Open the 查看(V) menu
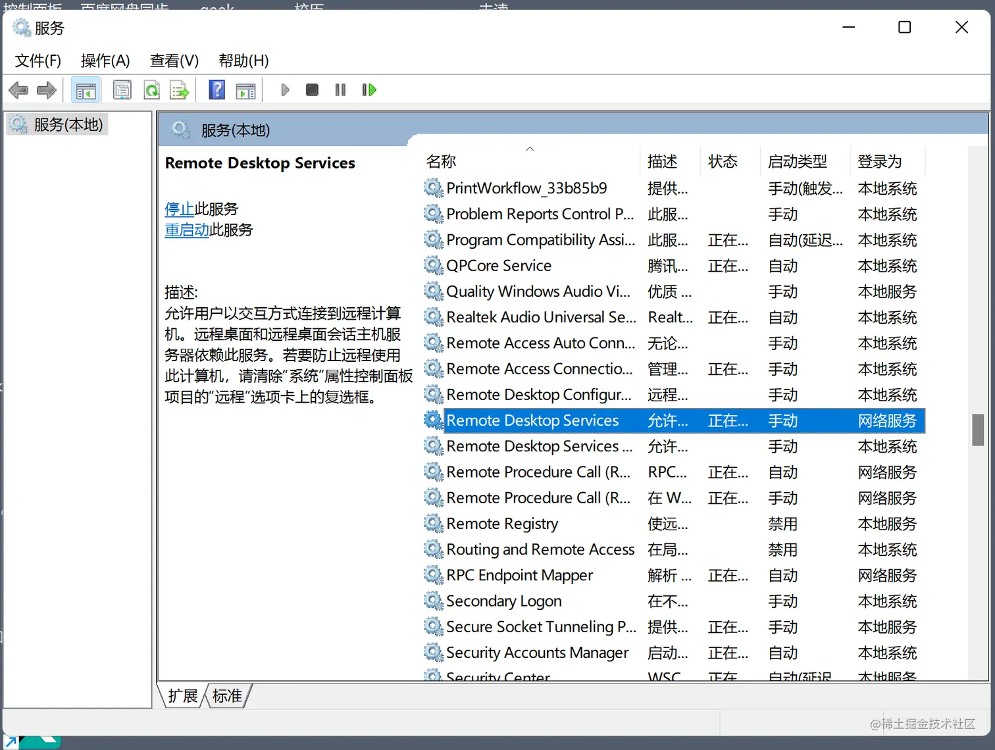 (x=174, y=61)
